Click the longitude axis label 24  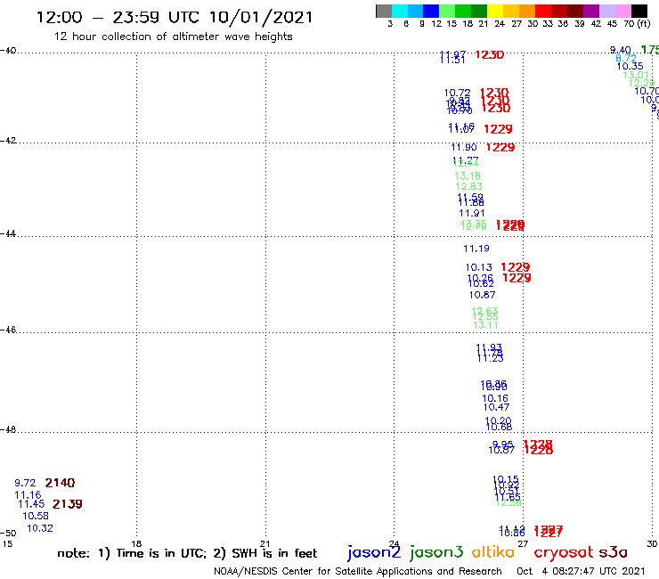pyautogui.click(x=394, y=543)
